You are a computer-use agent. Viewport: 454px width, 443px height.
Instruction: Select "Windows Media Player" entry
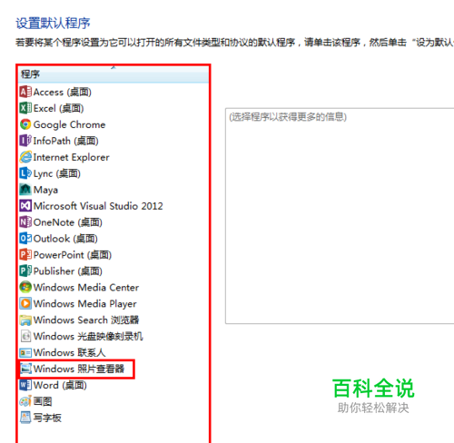point(84,304)
